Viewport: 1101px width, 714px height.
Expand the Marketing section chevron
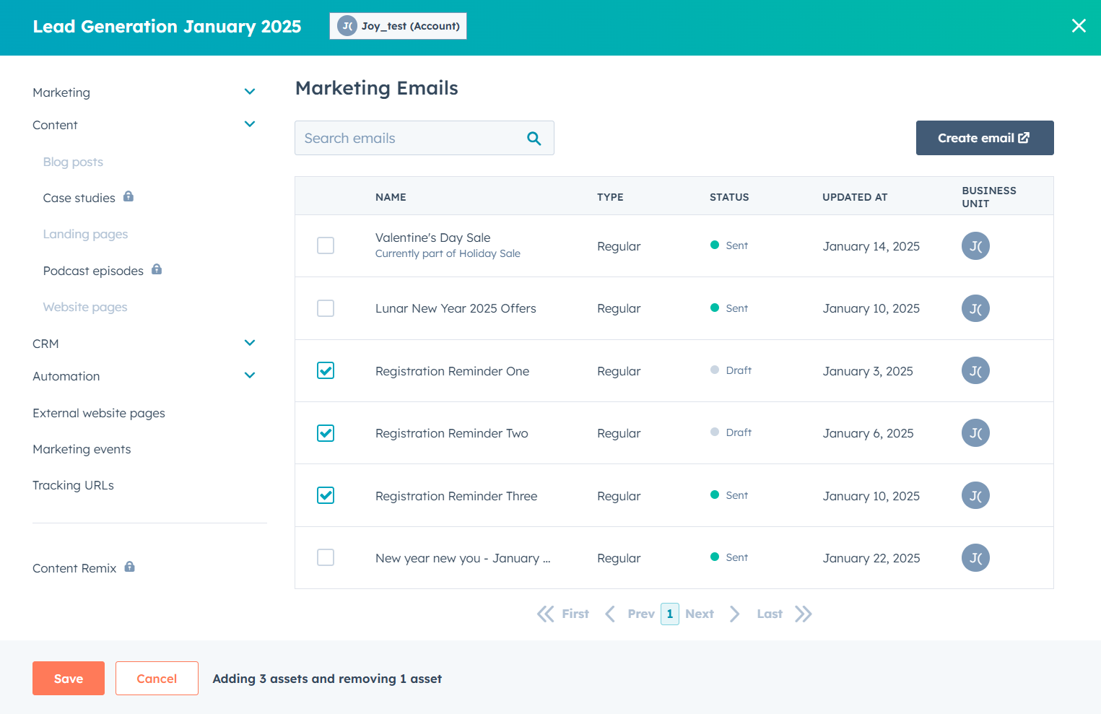click(x=250, y=92)
